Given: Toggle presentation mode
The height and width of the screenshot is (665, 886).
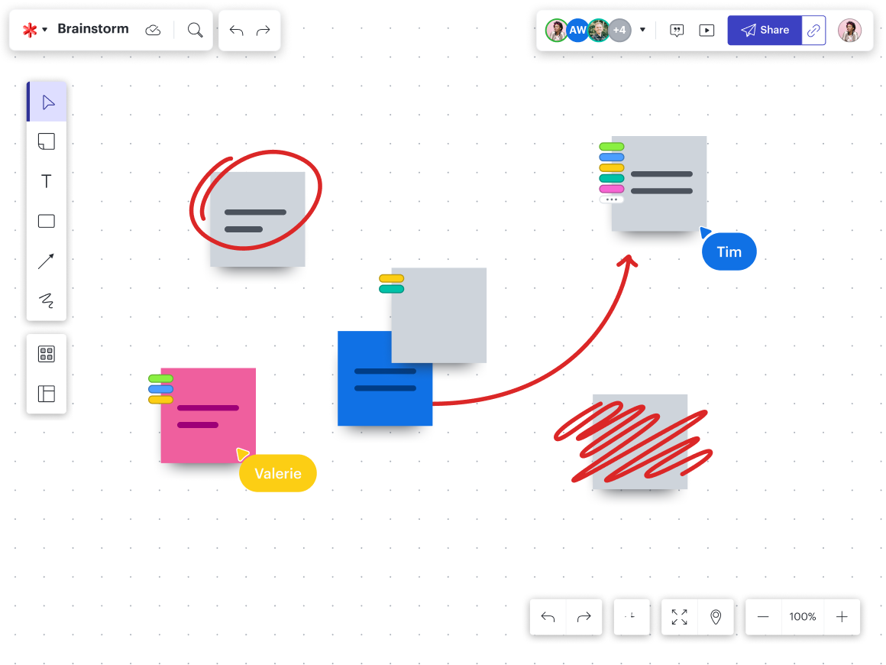Looking at the screenshot, I should [707, 30].
